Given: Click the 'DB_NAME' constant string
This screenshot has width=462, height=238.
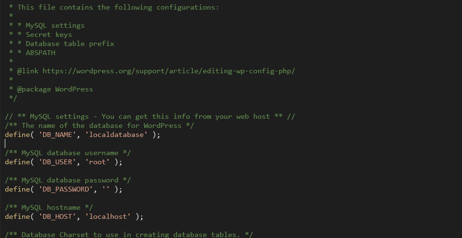Looking at the screenshot, I should pyautogui.click(x=57, y=135).
